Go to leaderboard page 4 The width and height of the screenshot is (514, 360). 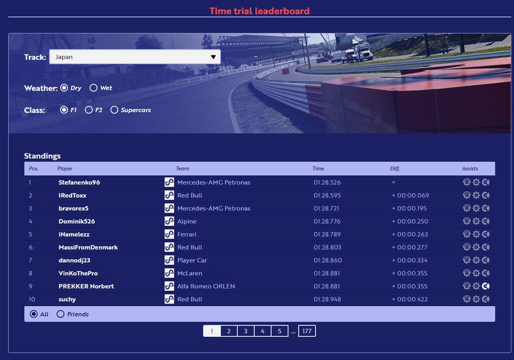[x=263, y=331]
